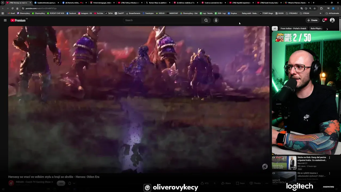Viewport: 341px width, 192px height.
Task: Open the YouTube account avatar menu
Action: coord(332,20)
